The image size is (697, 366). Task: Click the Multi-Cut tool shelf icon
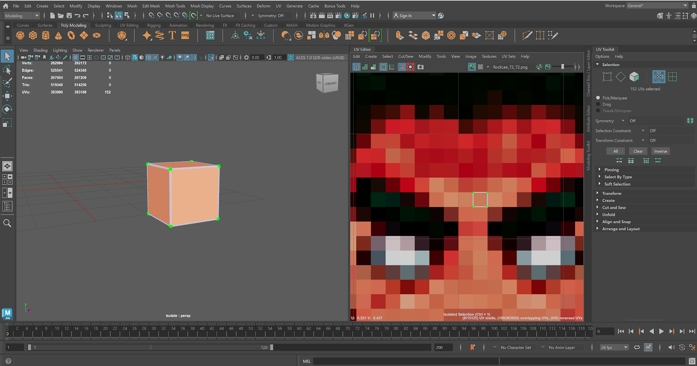(527, 36)
